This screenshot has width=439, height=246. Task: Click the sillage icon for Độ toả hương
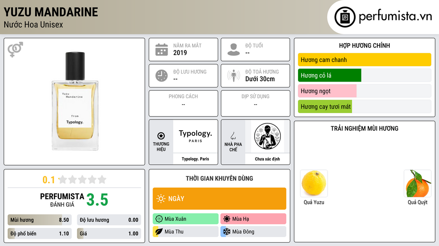pos(234,76)
